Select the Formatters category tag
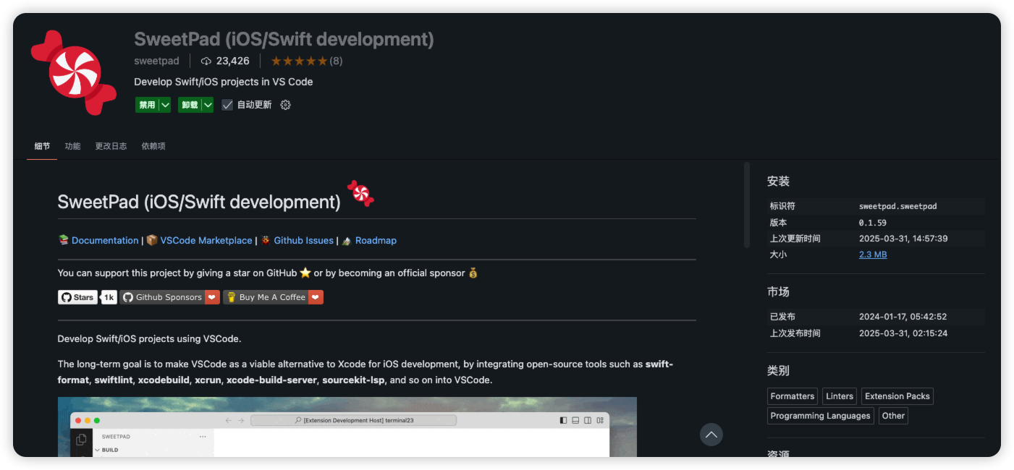 point(793,396)
